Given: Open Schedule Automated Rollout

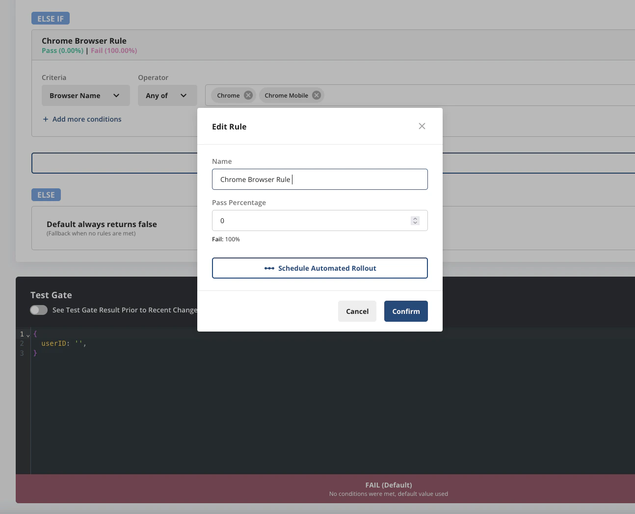Looking at the screenshot, I should pos(320,268).
